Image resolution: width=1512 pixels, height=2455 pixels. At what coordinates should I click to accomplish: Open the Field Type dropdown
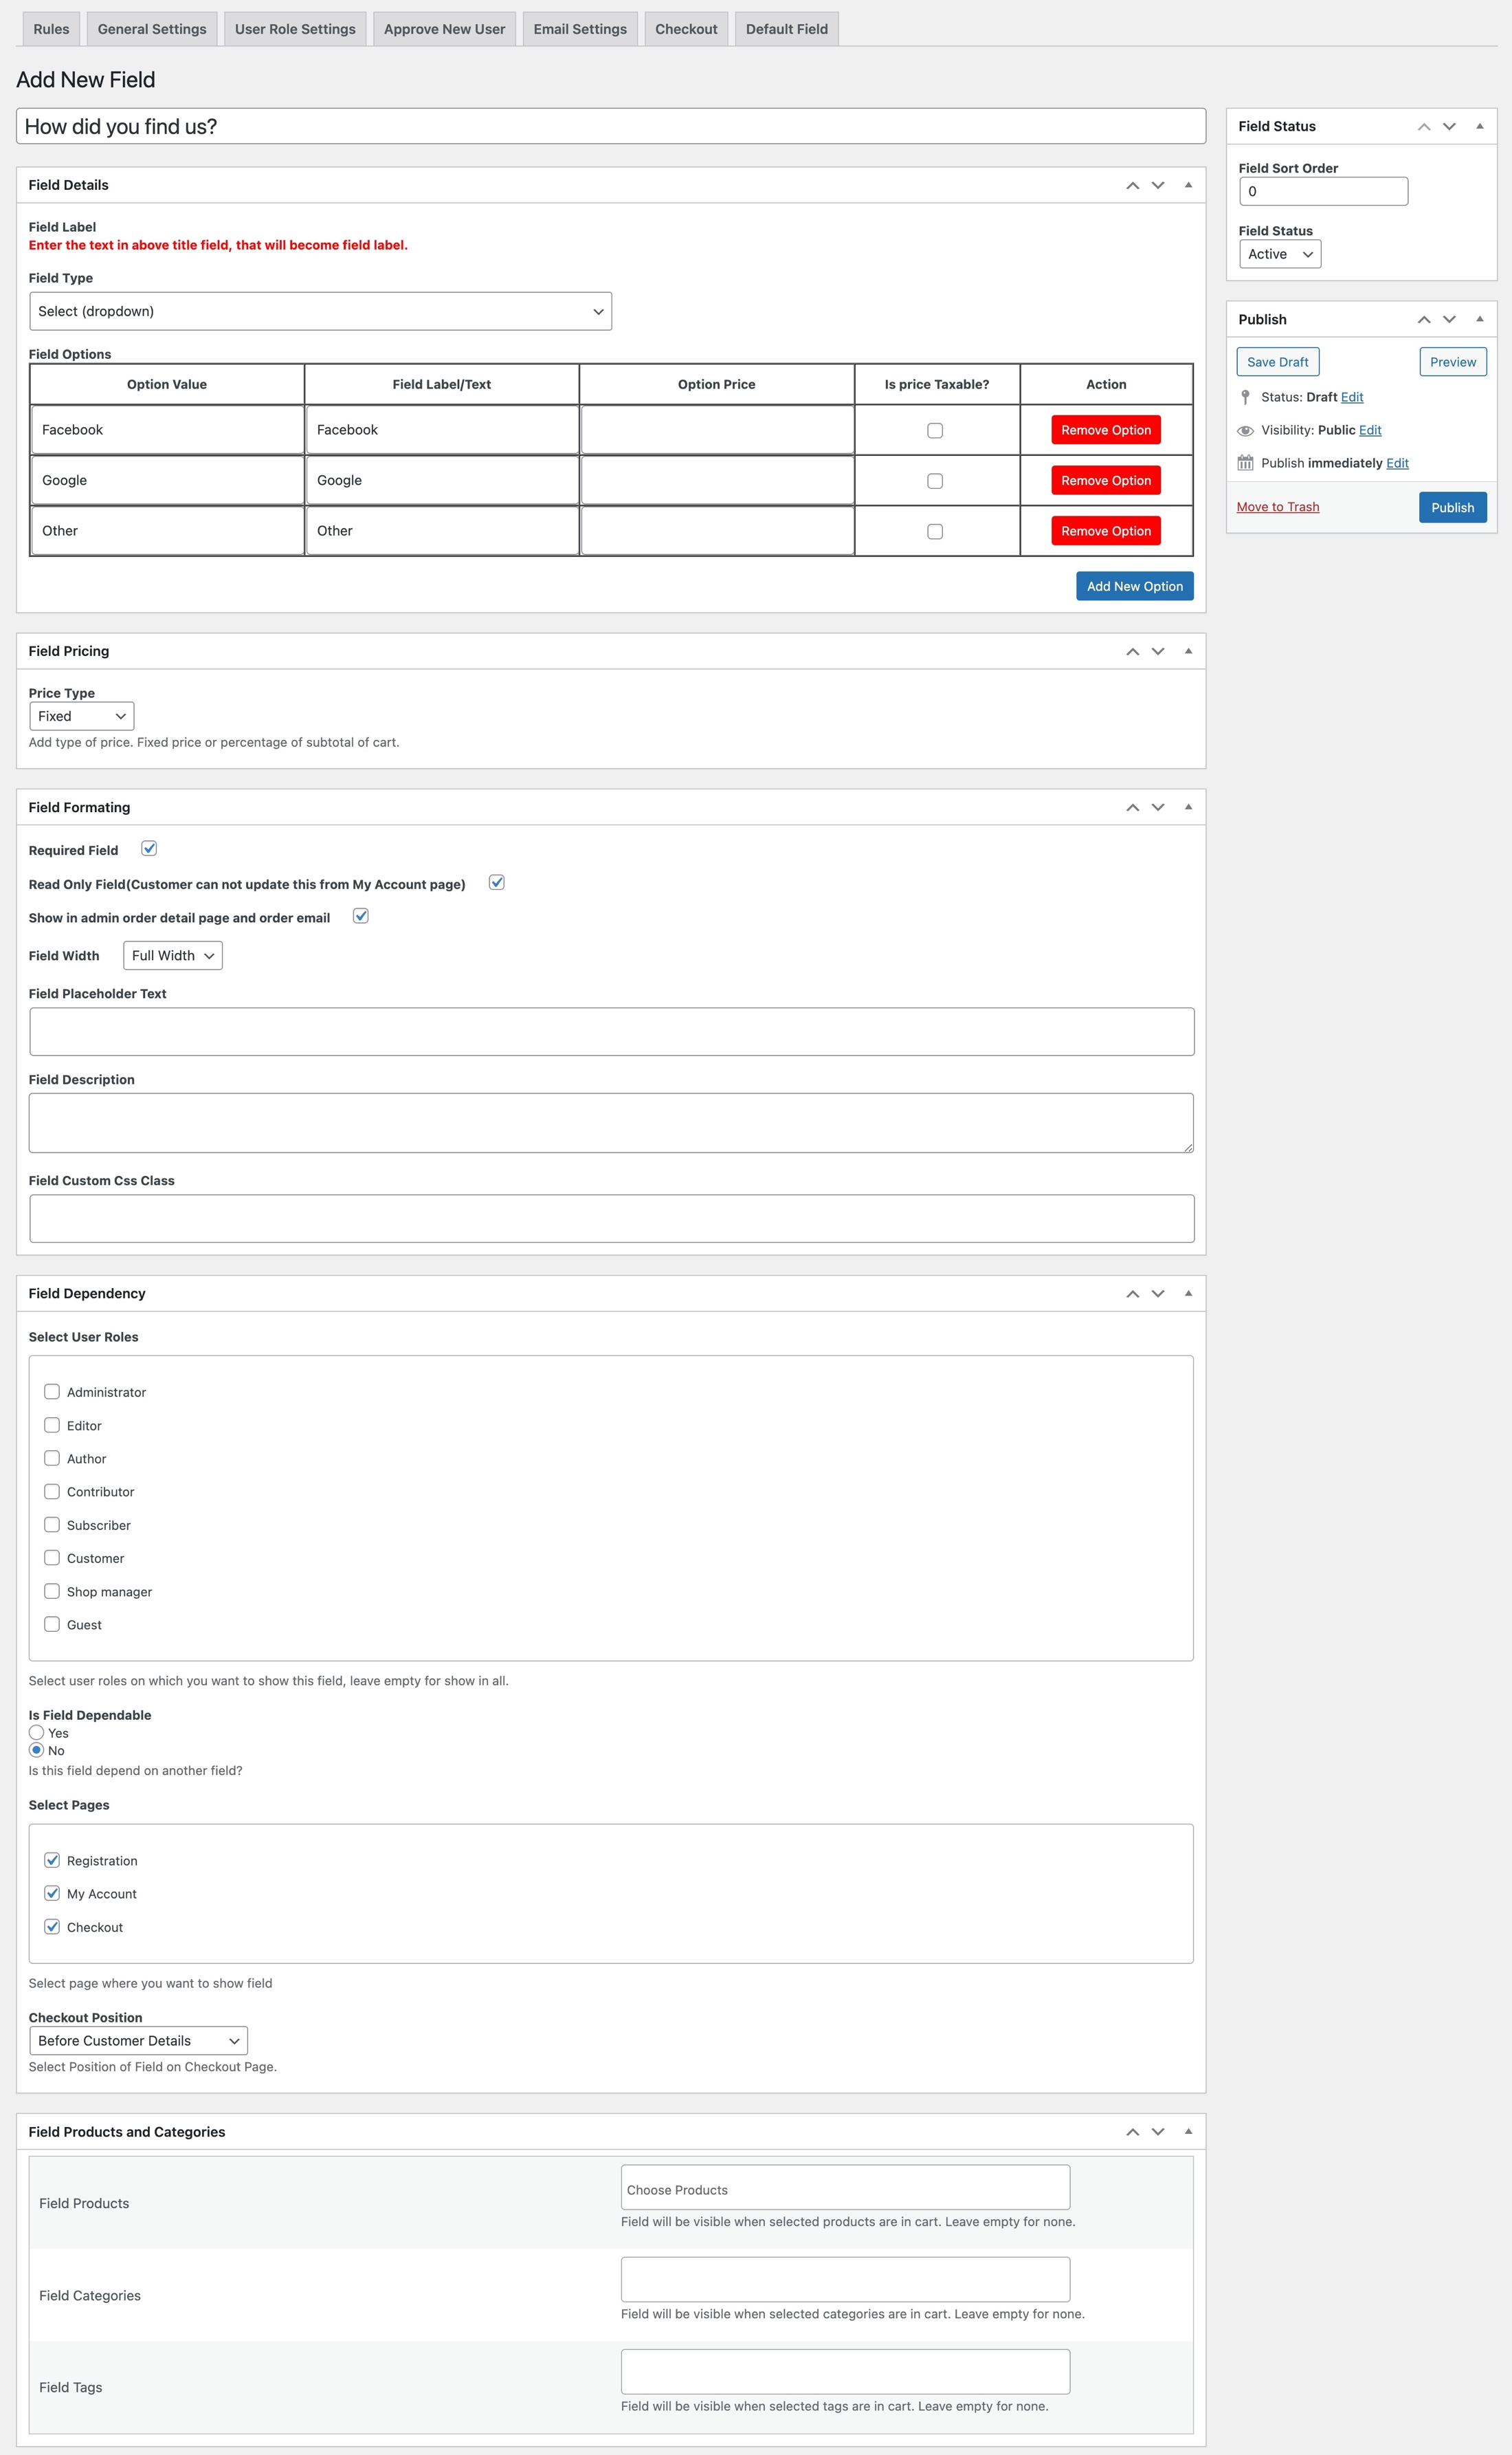coord(320,310)
